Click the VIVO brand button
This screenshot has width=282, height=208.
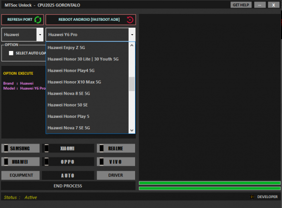[116, 161]
